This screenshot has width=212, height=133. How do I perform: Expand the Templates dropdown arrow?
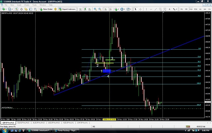click(131, 9)
